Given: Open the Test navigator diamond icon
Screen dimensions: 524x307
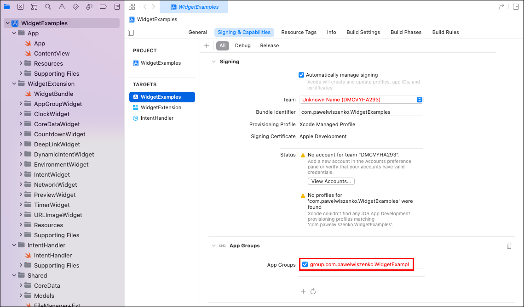Looking at the screenshot, I should pos(75,7).
